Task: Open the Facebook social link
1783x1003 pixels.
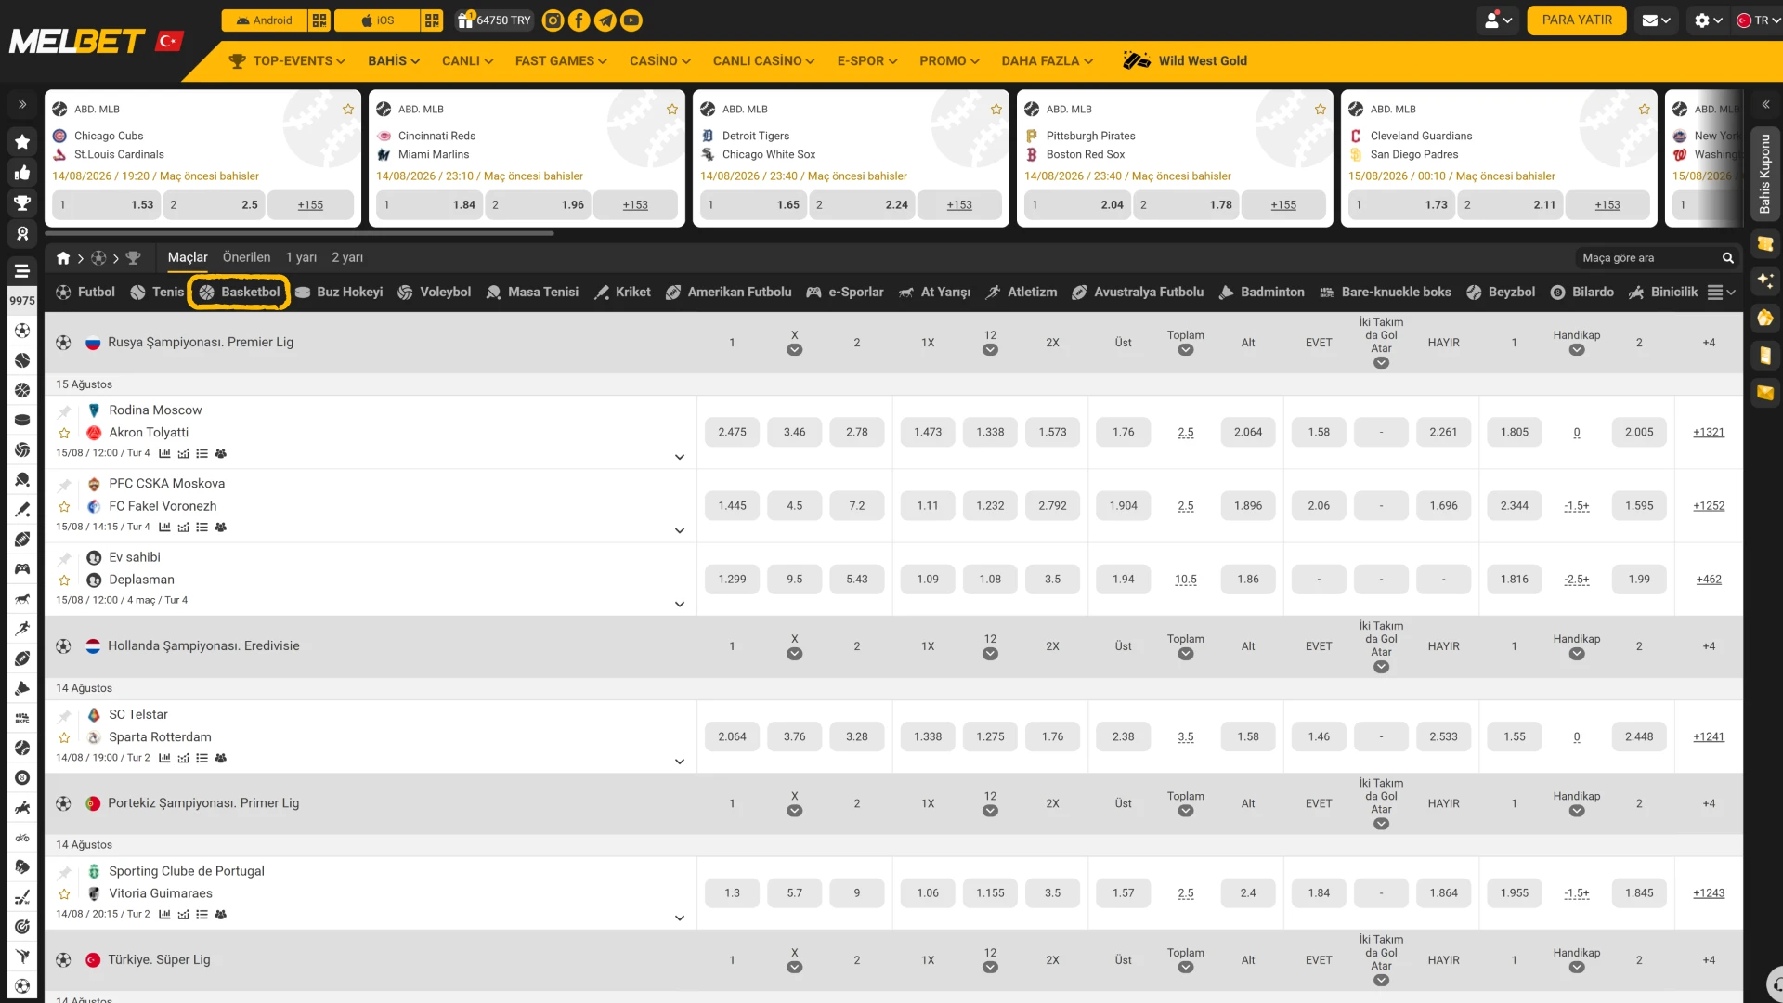Action: [x=579, y=20]
